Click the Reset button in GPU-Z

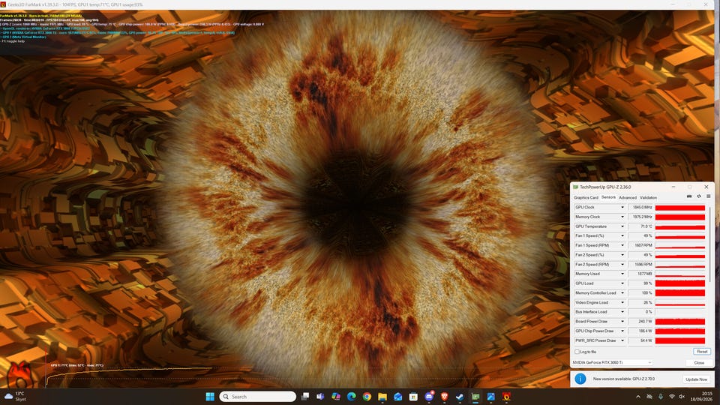click(x=702, y=352)
